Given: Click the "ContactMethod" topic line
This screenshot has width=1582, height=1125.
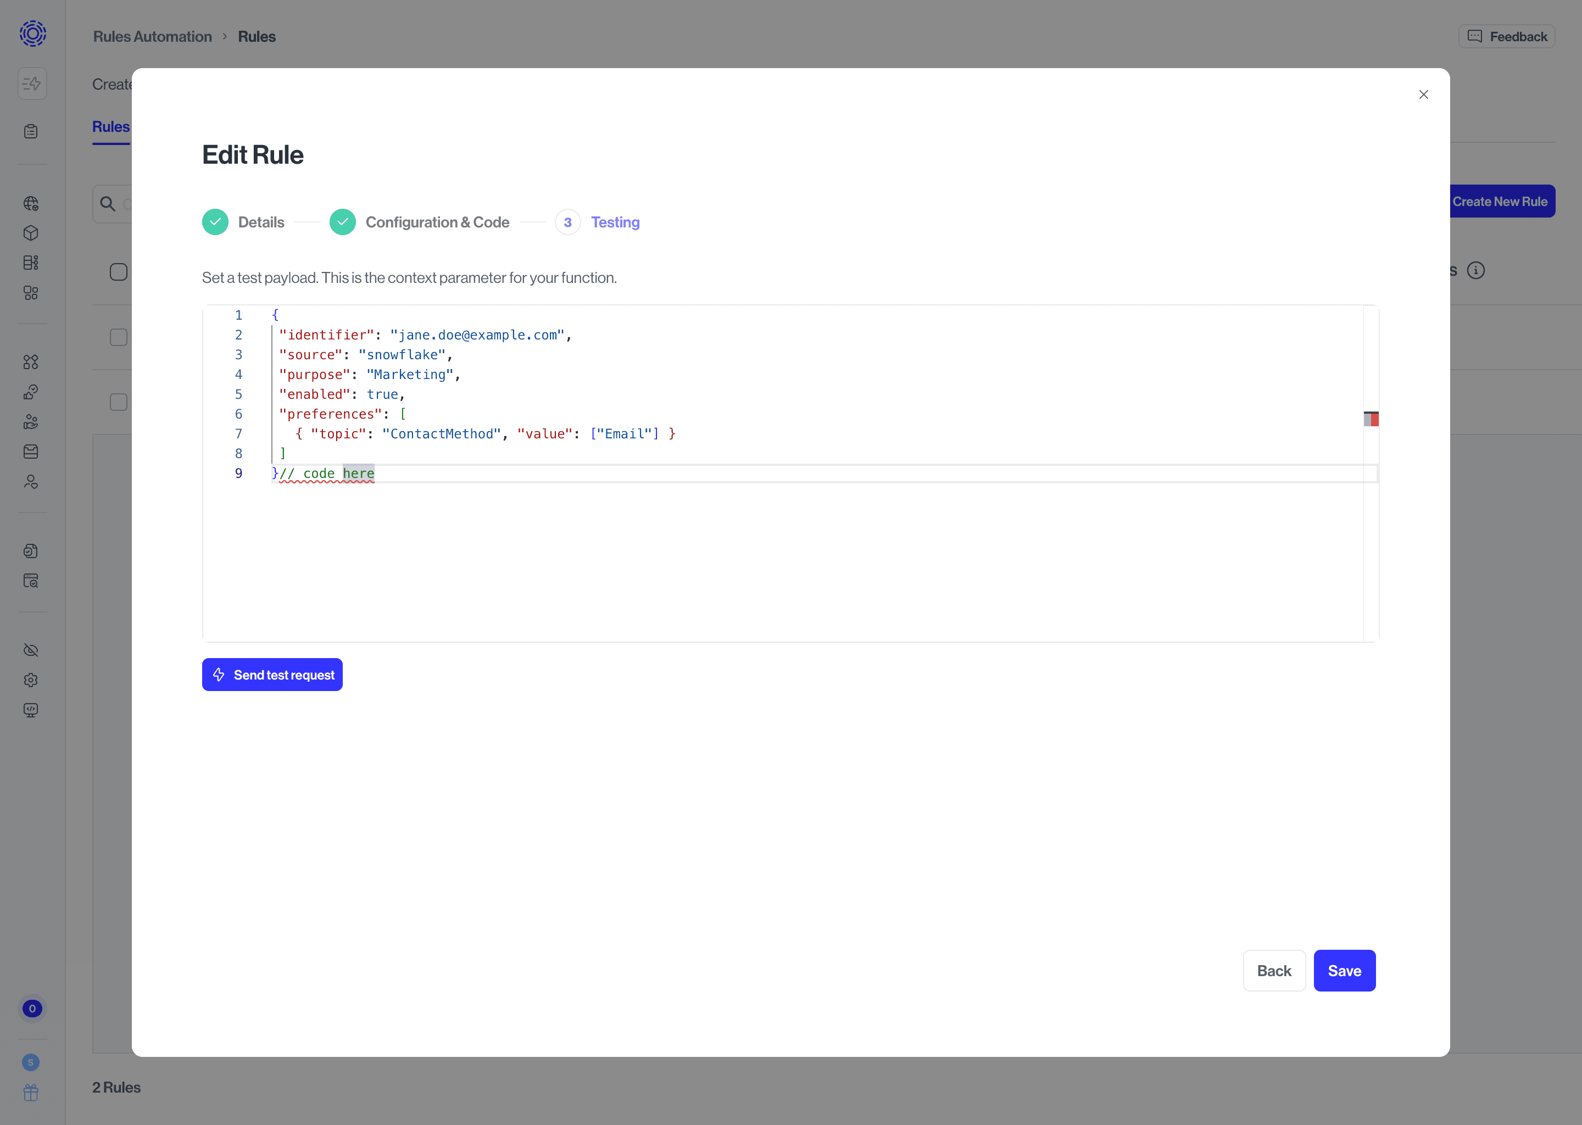Looking at the screenshot, I should (486, 433).
